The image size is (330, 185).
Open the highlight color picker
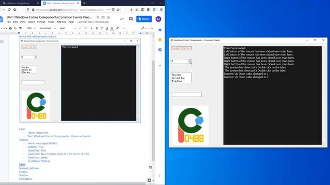118,28
